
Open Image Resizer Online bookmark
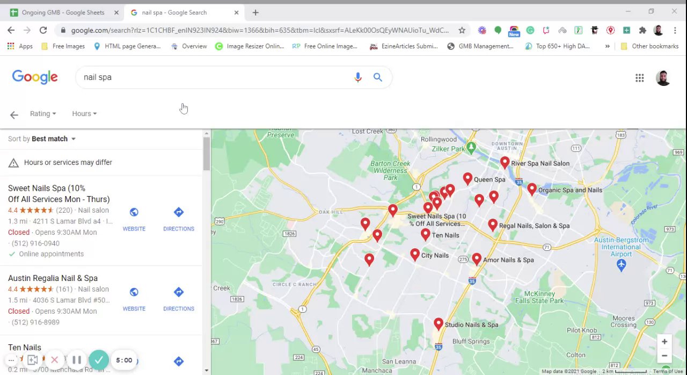[x=250, y=46]
